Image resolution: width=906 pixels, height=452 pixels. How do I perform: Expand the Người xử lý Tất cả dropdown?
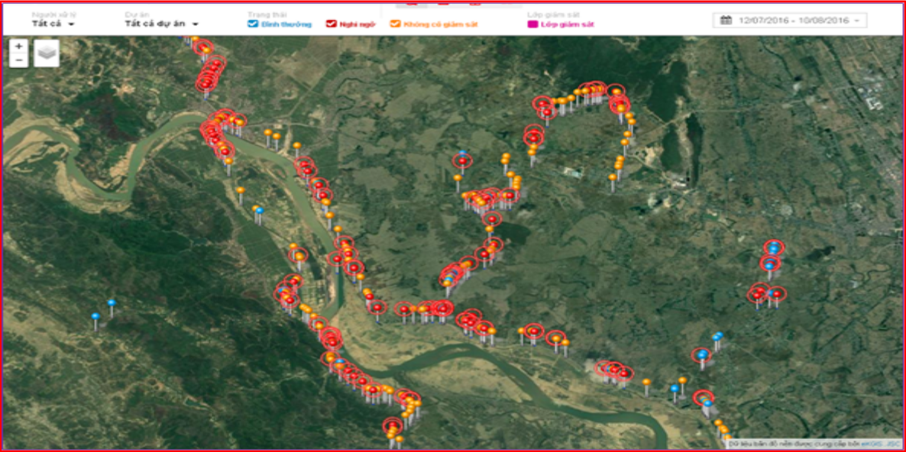[53, 24]
